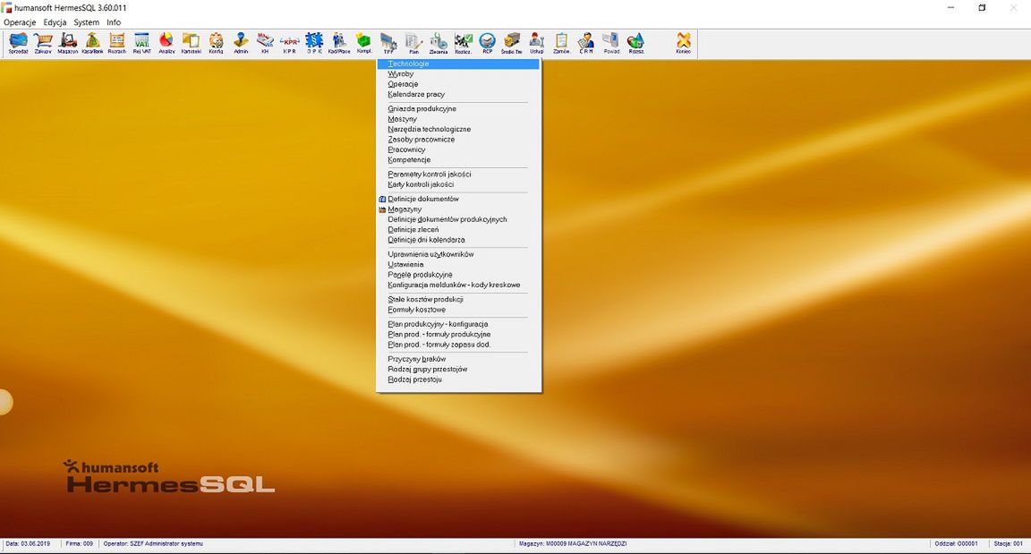Open the CRM toolbar icon
The height and width of the screenshot is (554, 1031).
tap(586, 43)
